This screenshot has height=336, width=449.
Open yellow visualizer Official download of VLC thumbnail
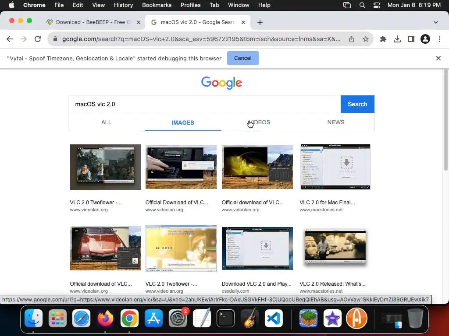coord(257,167)
